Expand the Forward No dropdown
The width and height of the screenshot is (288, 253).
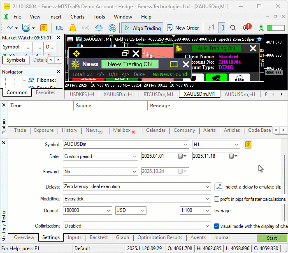coord(134,172)
